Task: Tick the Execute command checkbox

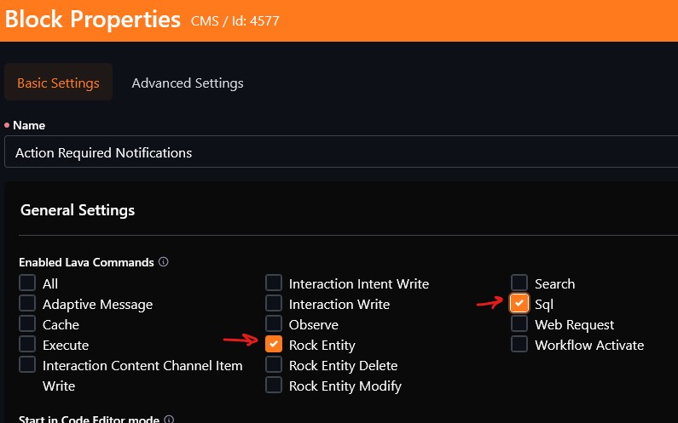Action: point(28,345)
